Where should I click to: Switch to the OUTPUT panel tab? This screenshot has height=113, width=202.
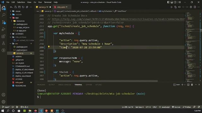pos(52,85)
